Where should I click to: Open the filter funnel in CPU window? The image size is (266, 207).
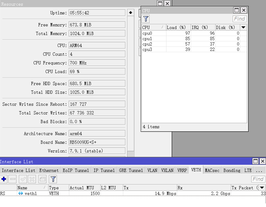click(x=146, y=19)
